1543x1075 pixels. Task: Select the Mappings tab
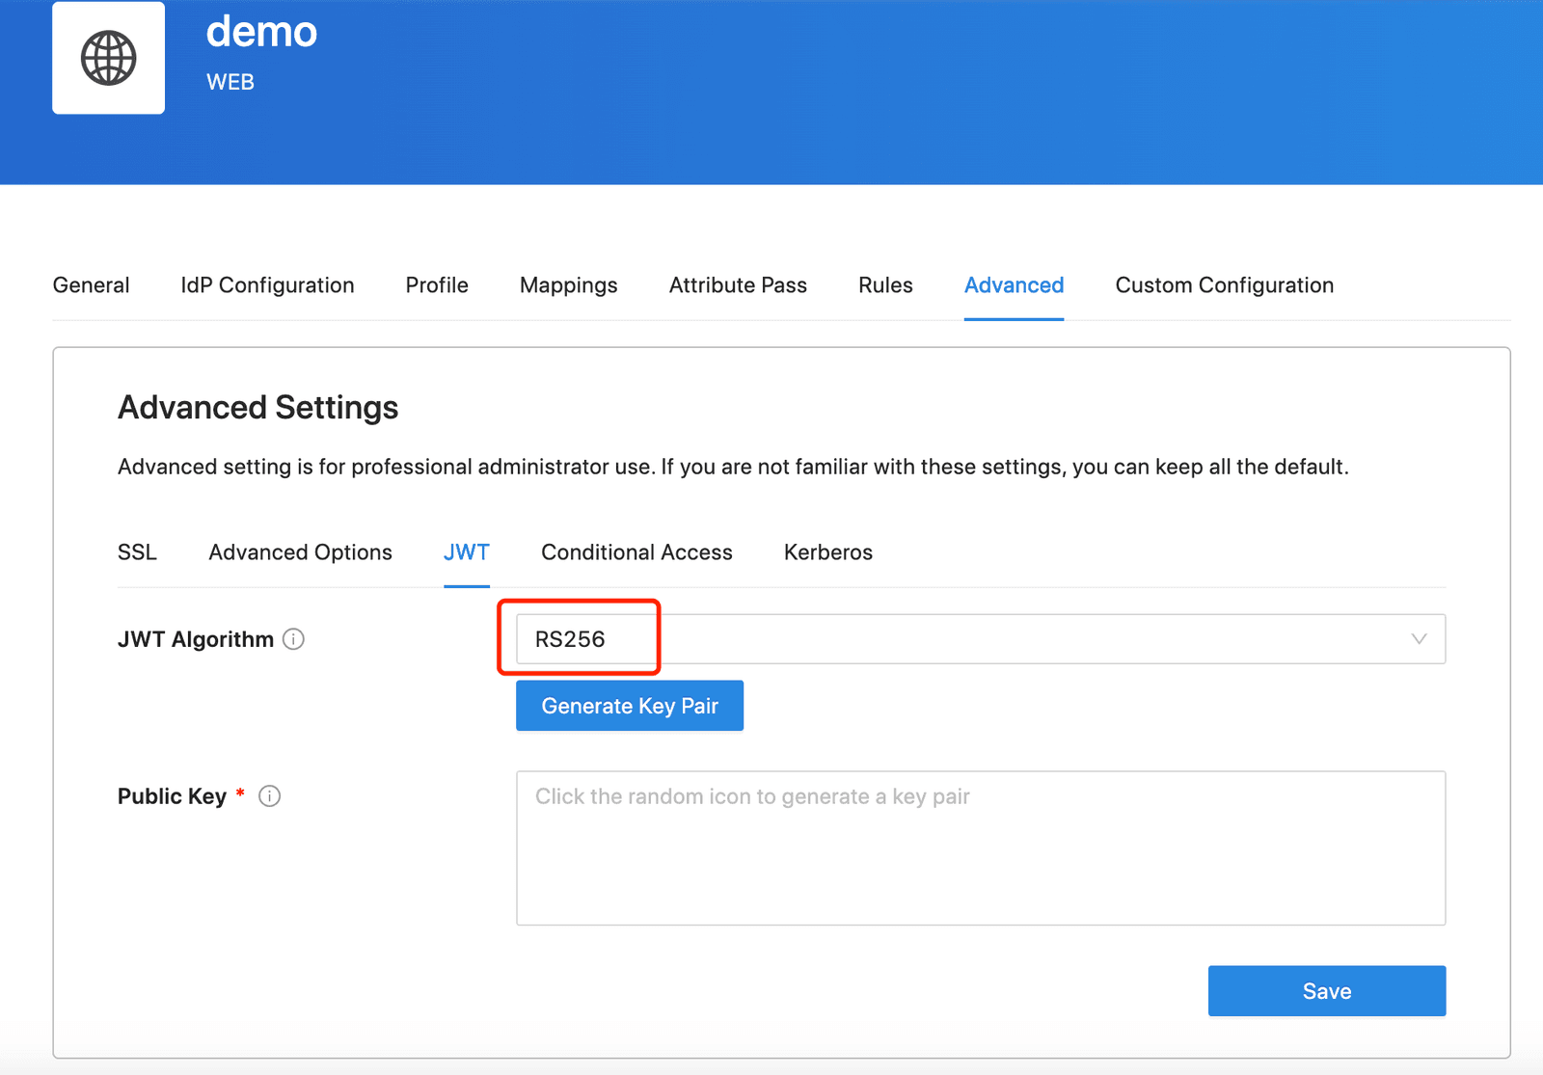(x=569, y=285)
